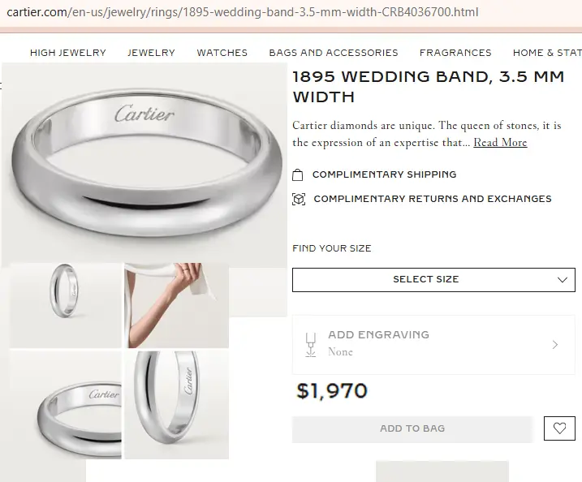View upright ring thumbnail image
Screen dimensions: 582x482
65,305
